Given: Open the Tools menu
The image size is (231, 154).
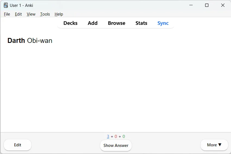Looking at the screenshot, I should (45, 14).
